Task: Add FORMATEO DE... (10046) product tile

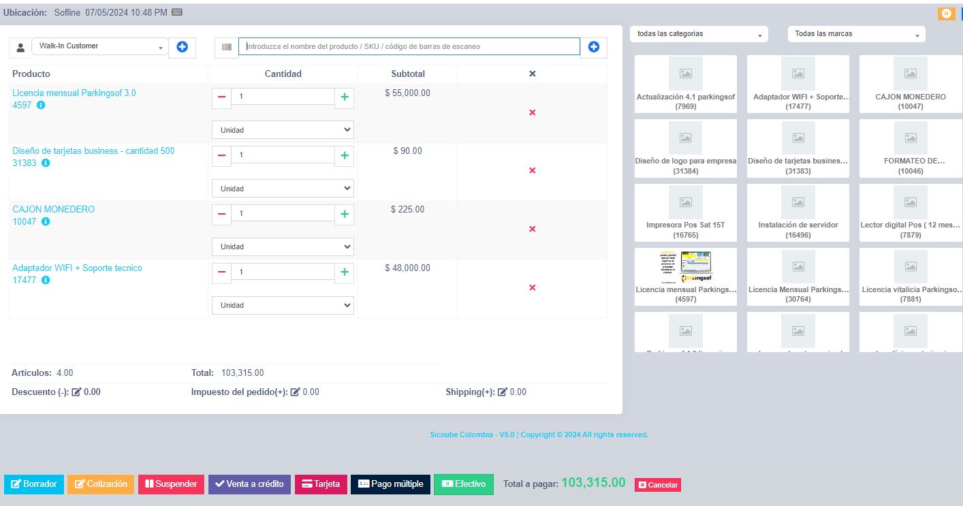Action: (x=911, y=148)
